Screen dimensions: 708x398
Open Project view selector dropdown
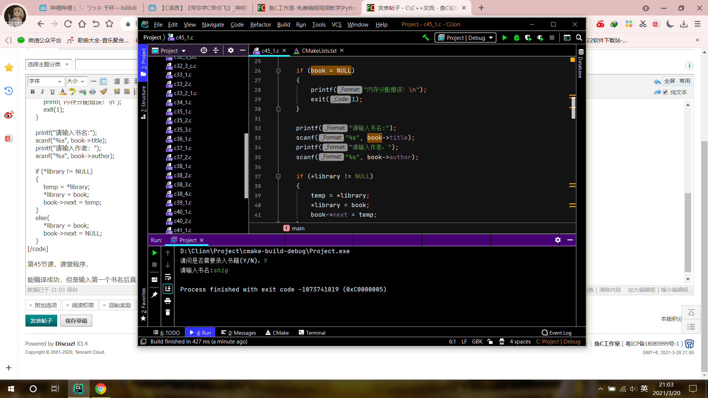169,50
